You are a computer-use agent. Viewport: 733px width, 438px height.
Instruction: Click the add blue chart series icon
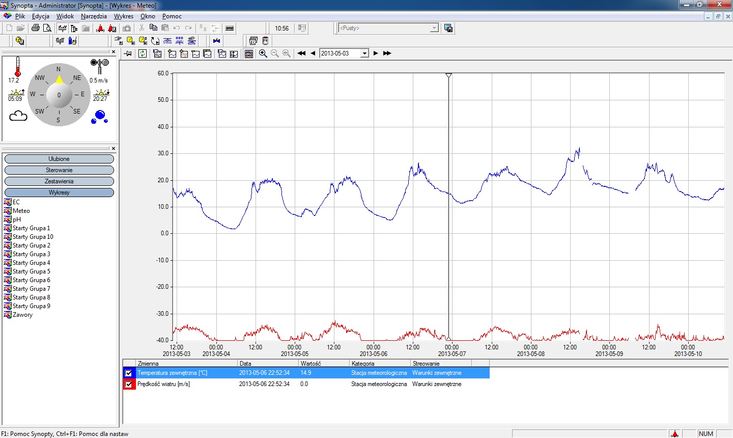coord(172,53)
